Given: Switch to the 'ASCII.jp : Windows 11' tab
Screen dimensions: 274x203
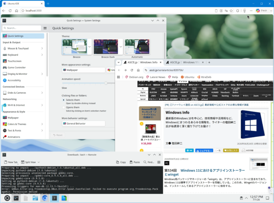Looking at the screenshot, I should pyautogui.click(x=185, y=62).
